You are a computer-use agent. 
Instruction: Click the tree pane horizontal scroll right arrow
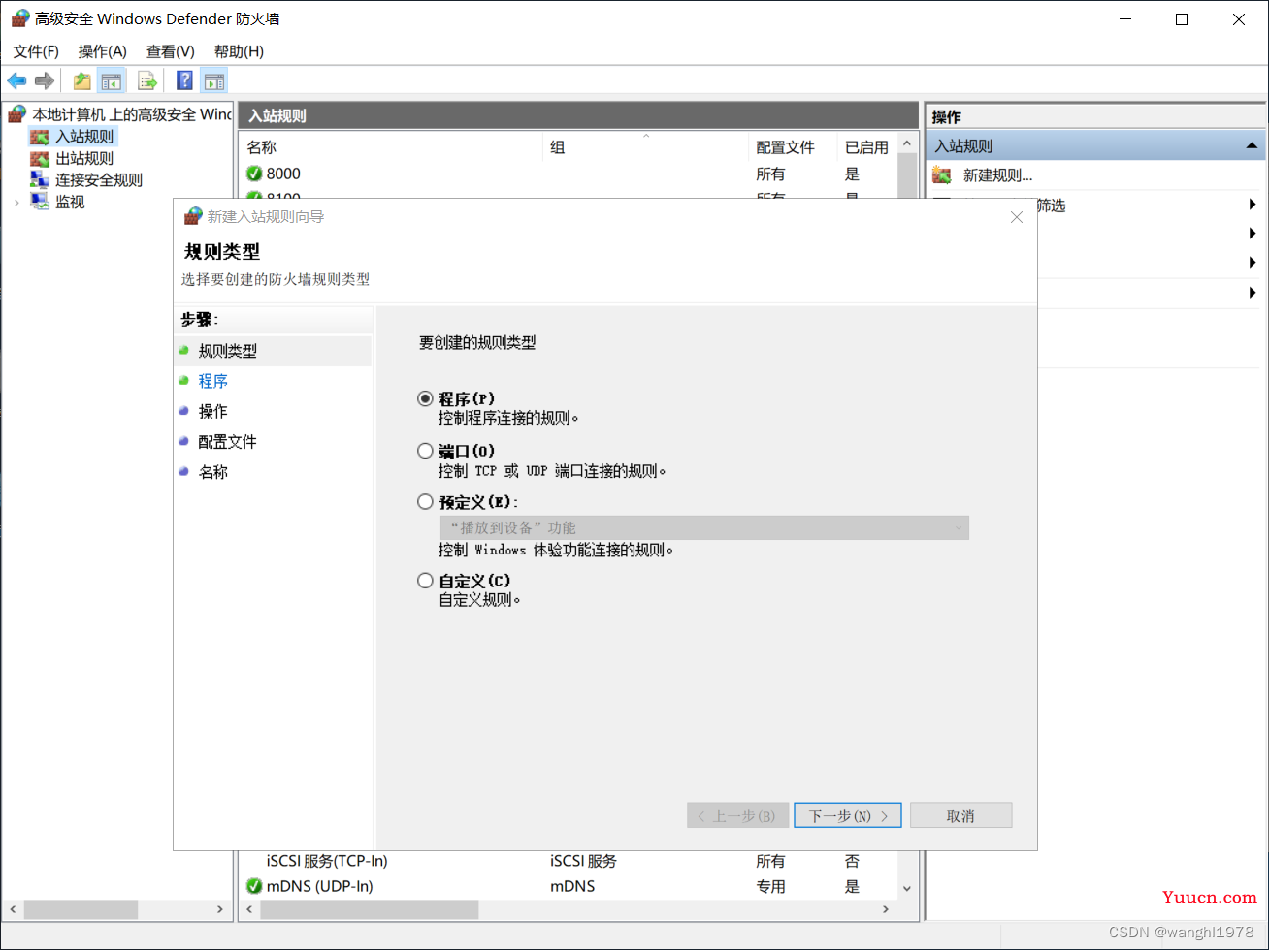tap(220, 909)
